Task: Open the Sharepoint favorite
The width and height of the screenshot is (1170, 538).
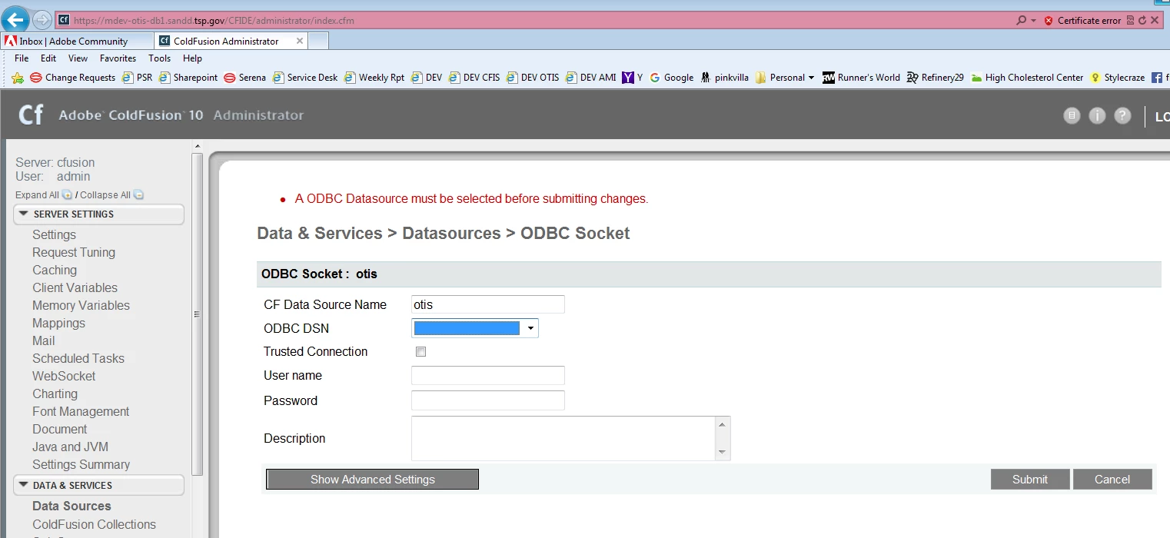Action: click(x=188, y=78)
